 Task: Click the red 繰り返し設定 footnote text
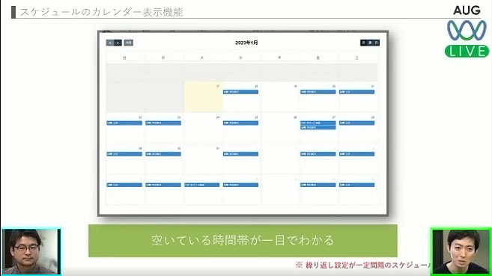coord(363,265)
